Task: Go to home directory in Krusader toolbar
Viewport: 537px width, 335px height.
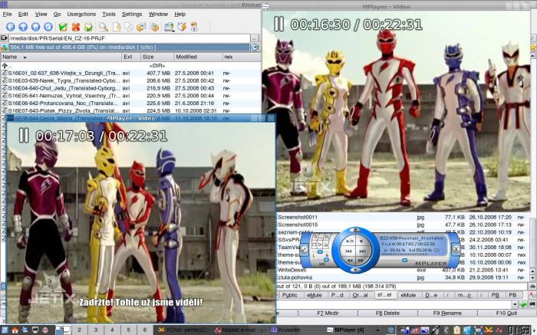Action: point(35,27)
